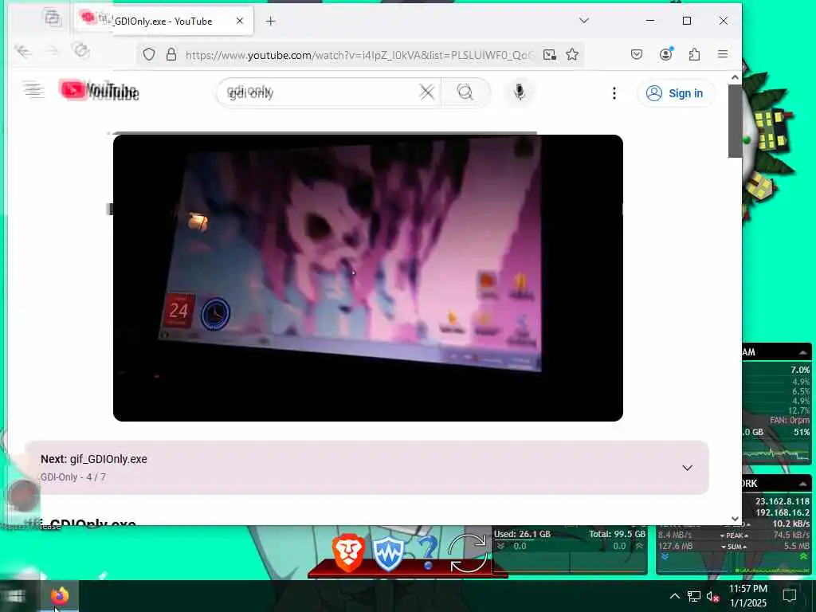Open the notification center icon
The image size is (816, 612).
(790, 596)
